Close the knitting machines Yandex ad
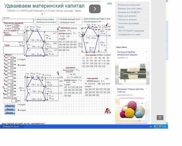This screenshot has width=182, height=146. click(146, 51)
